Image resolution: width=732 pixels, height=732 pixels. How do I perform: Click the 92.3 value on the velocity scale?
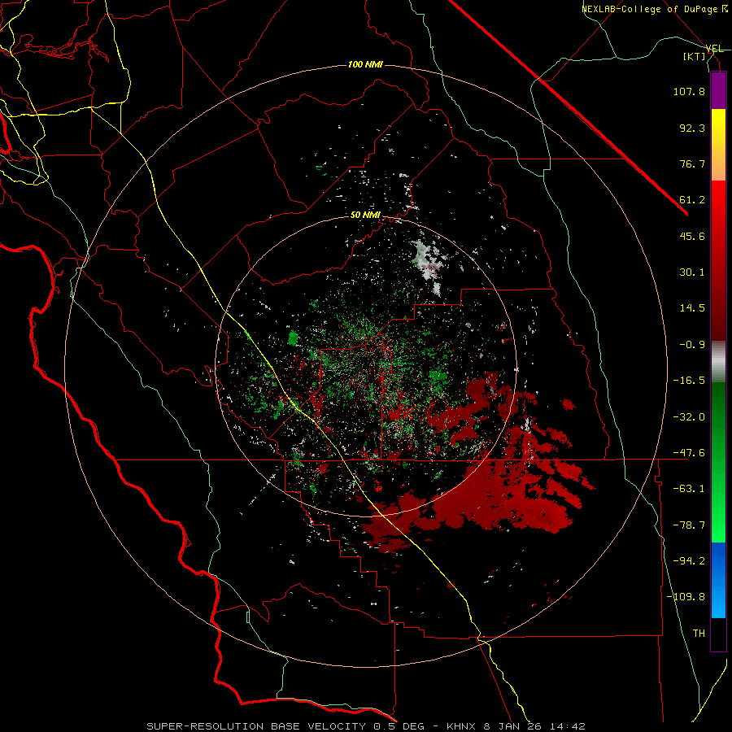point(692,128)
